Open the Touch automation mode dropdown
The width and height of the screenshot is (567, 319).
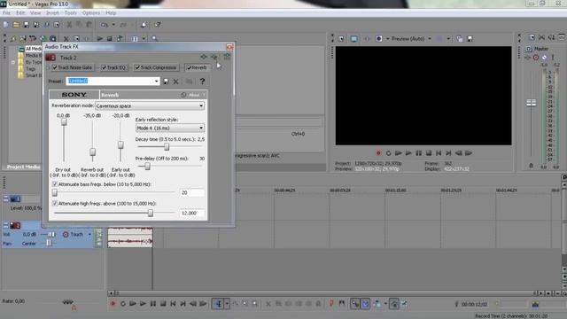(89, 234)
